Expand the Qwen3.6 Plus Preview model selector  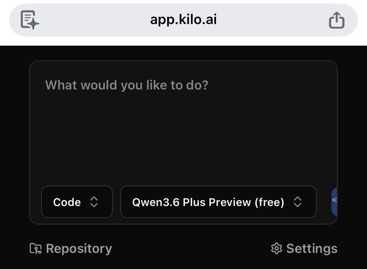coord(218,202)
